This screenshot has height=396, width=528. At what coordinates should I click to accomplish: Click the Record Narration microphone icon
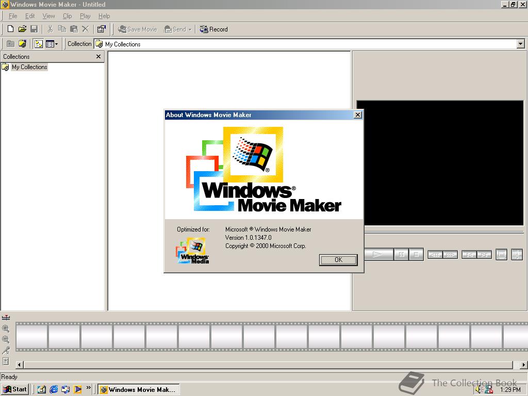tap(6, 350)
